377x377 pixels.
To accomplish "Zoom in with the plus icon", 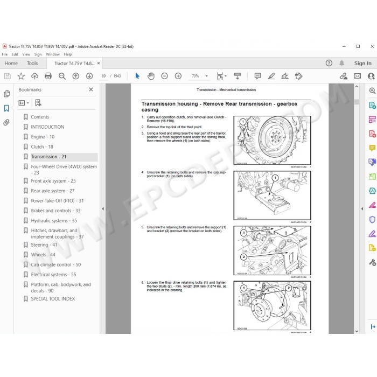I will pyautogui.click(x=178, y=76).
